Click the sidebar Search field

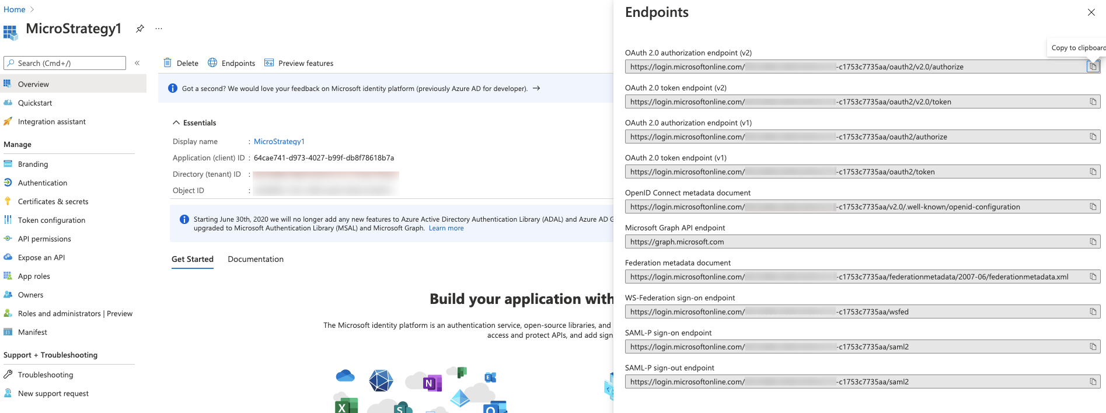point(65,63)
